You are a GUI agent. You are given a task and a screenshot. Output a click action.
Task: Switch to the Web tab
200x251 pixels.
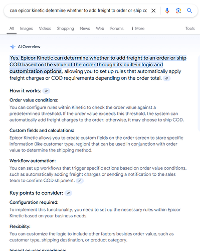(100, 29)
